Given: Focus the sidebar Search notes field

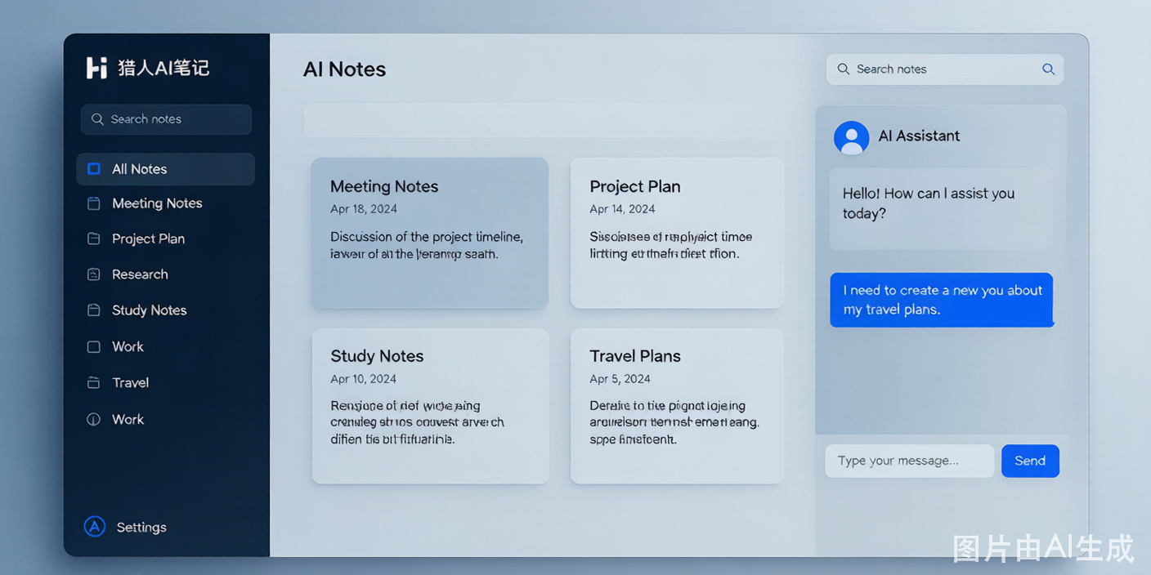Looking at the screenshot, I should pyautogui.click(x=166, y=119).
